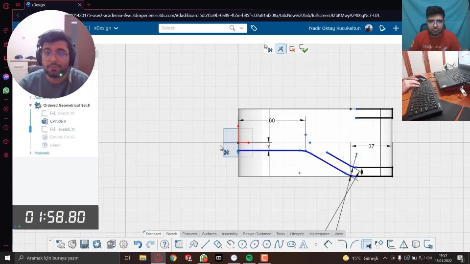Select the sketch chamfer tool
This screenshot has height=264, width=470.
click(x=354, y=244)
